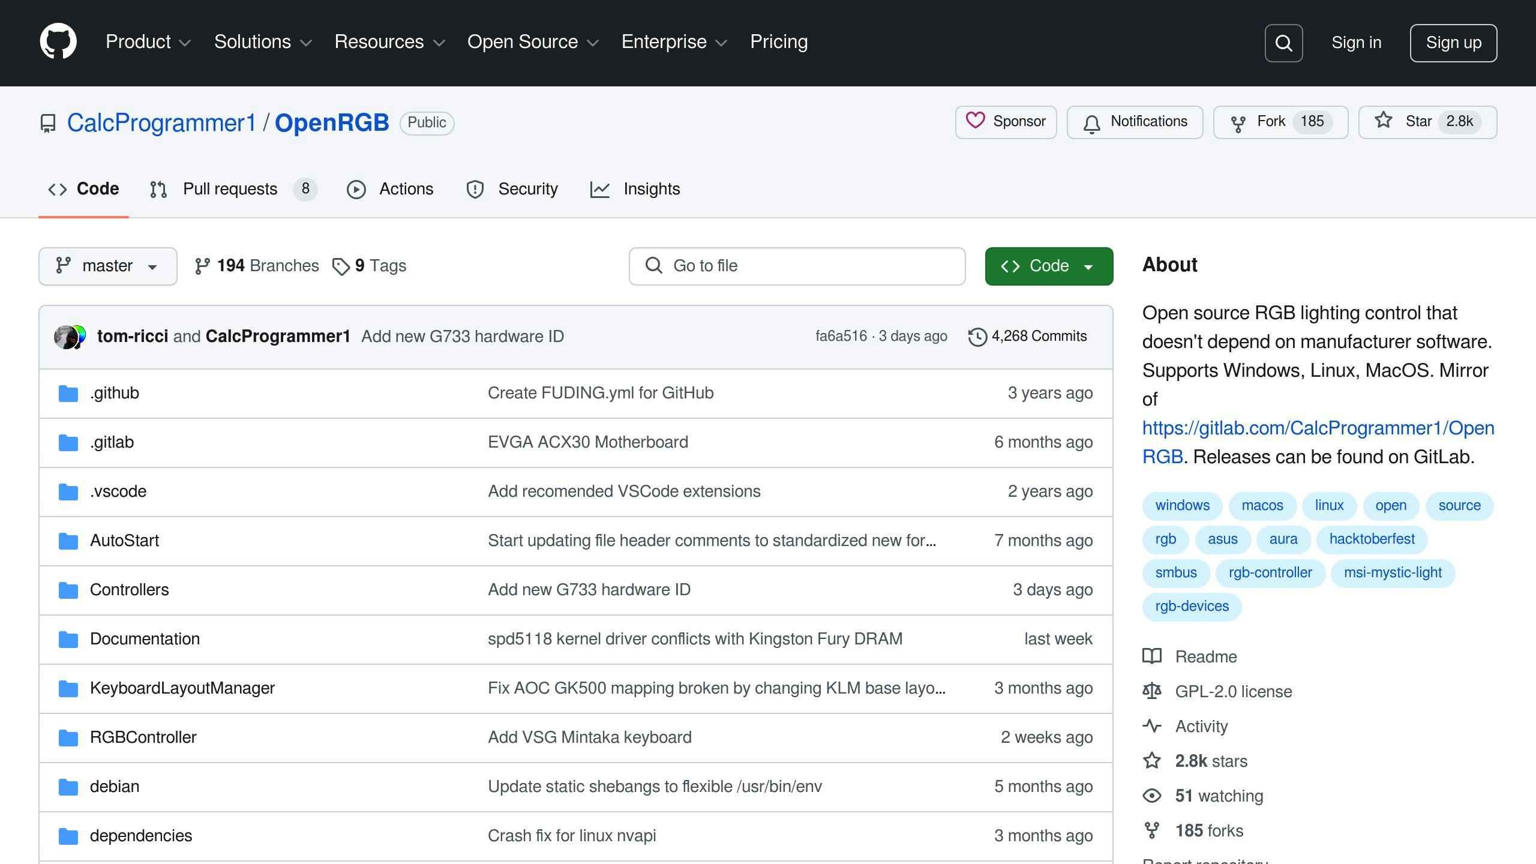Click the tag icon next to 9 Tags
This screenshot has height=864, width=1536.
(x=341, y=266)
